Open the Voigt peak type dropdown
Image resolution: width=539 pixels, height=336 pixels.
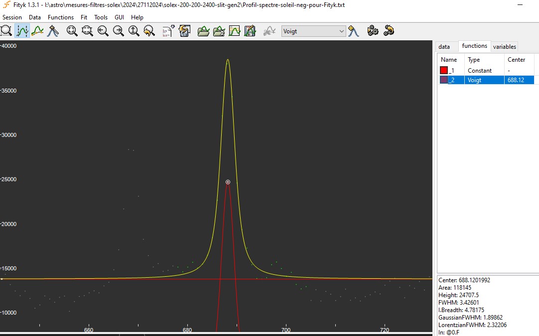[x=313, y=31]
